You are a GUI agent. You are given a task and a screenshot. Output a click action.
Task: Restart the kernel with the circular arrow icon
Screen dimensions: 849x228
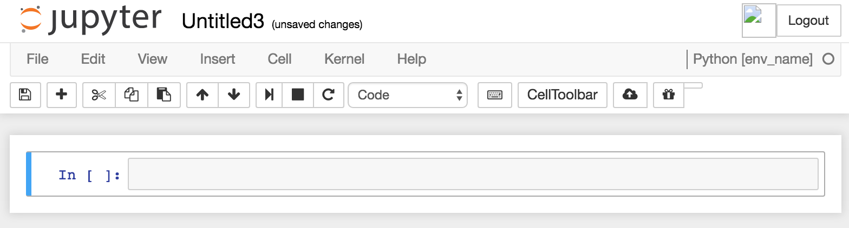(328, 95)
